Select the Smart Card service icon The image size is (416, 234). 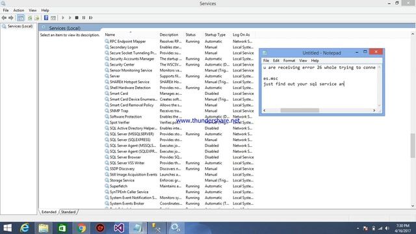tap(107, 94)
